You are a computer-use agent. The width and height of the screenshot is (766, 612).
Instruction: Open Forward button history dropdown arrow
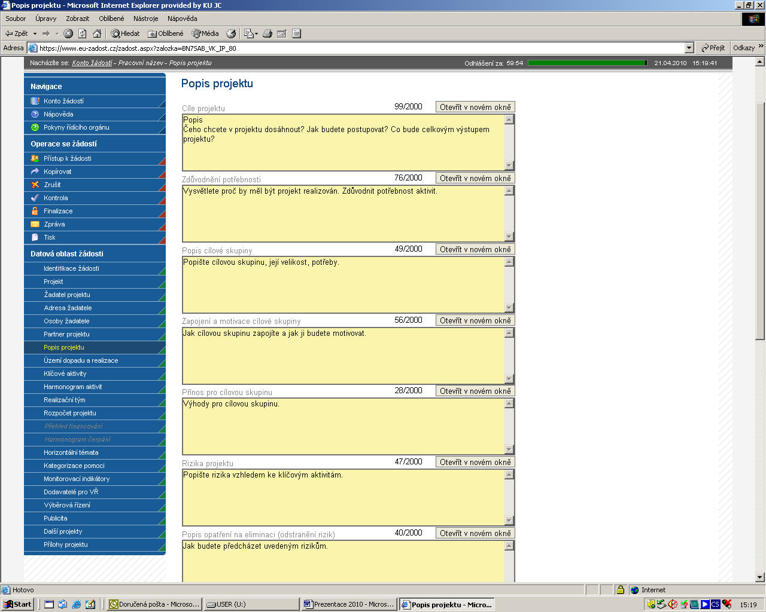click(57, 33)
